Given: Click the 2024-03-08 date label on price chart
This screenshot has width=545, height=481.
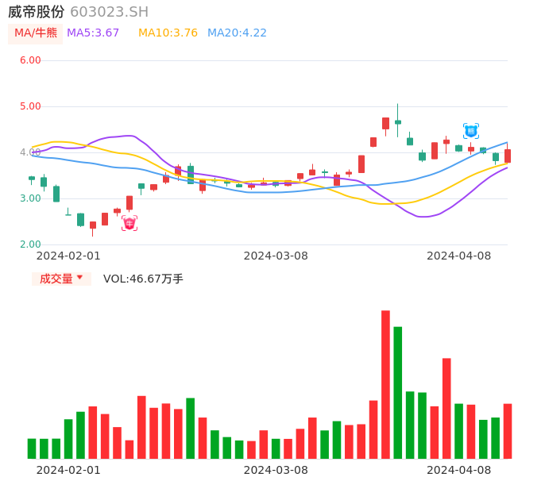Looking at the screenshot, I should 276,256.
